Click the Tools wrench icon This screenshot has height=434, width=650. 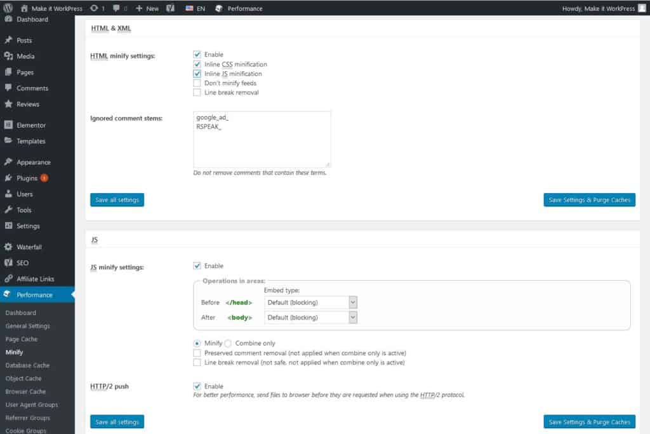tap(8, 210)
